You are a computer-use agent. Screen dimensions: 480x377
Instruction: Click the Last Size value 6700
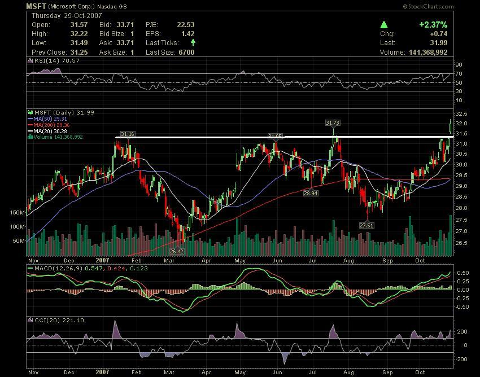pos(186,52)
